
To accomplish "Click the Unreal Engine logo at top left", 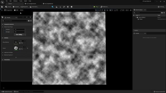I will [x=2, y=2].
